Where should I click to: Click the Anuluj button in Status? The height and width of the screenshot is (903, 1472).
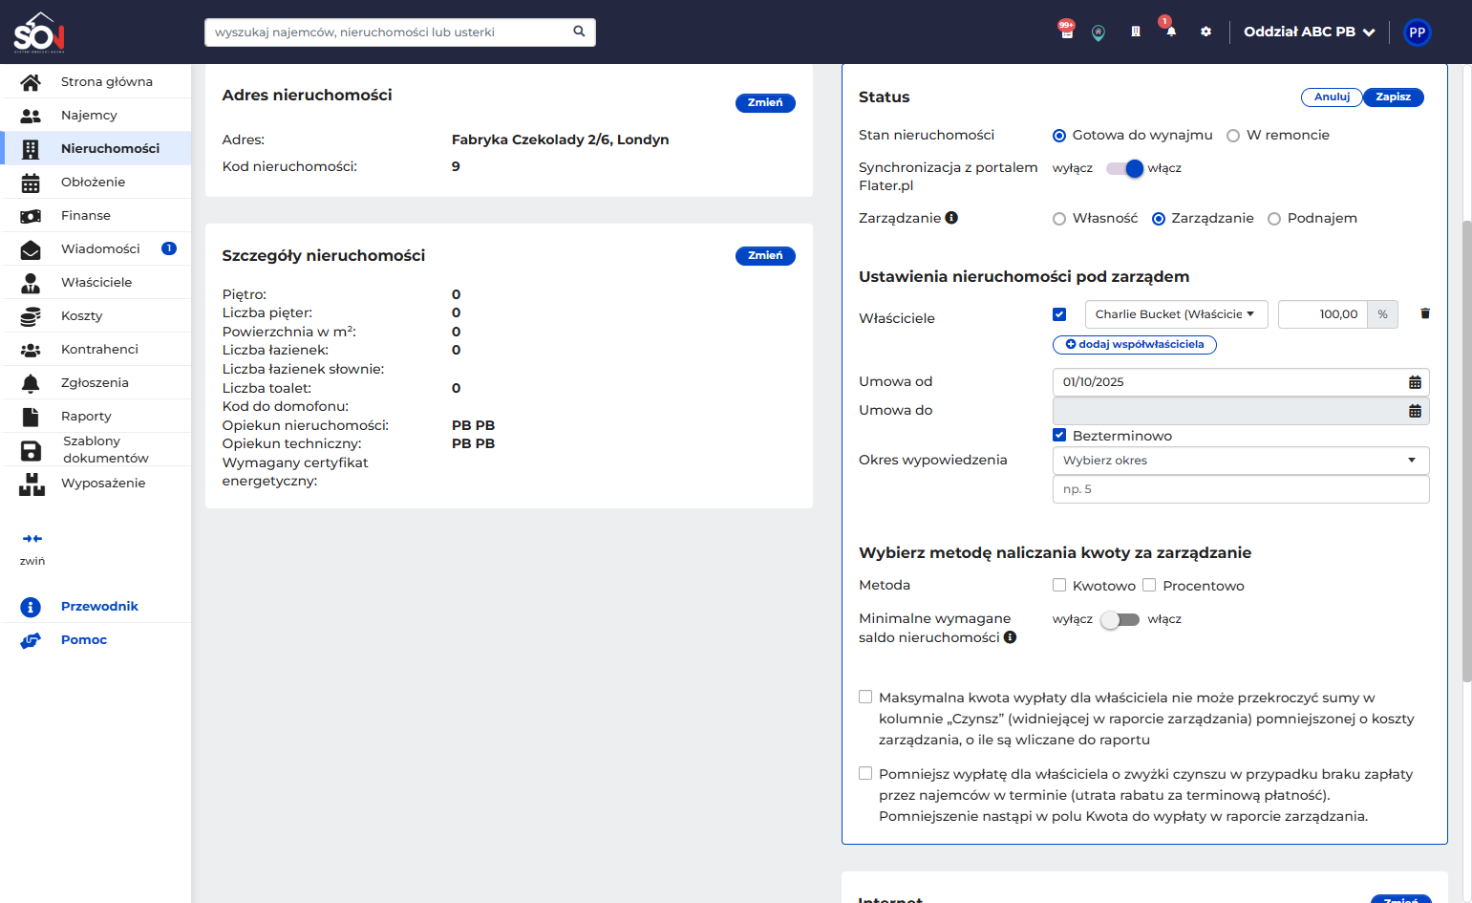1332,97
